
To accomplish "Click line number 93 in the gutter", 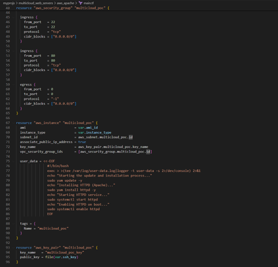I will (8, 247).
